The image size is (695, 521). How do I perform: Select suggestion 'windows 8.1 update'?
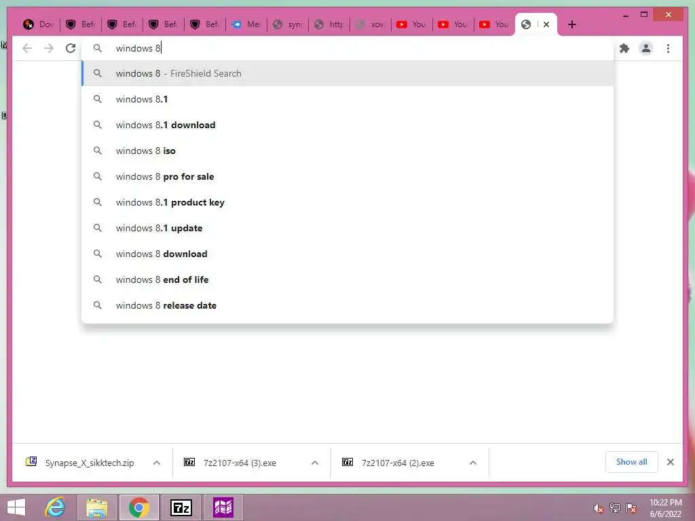pos(348,228)
